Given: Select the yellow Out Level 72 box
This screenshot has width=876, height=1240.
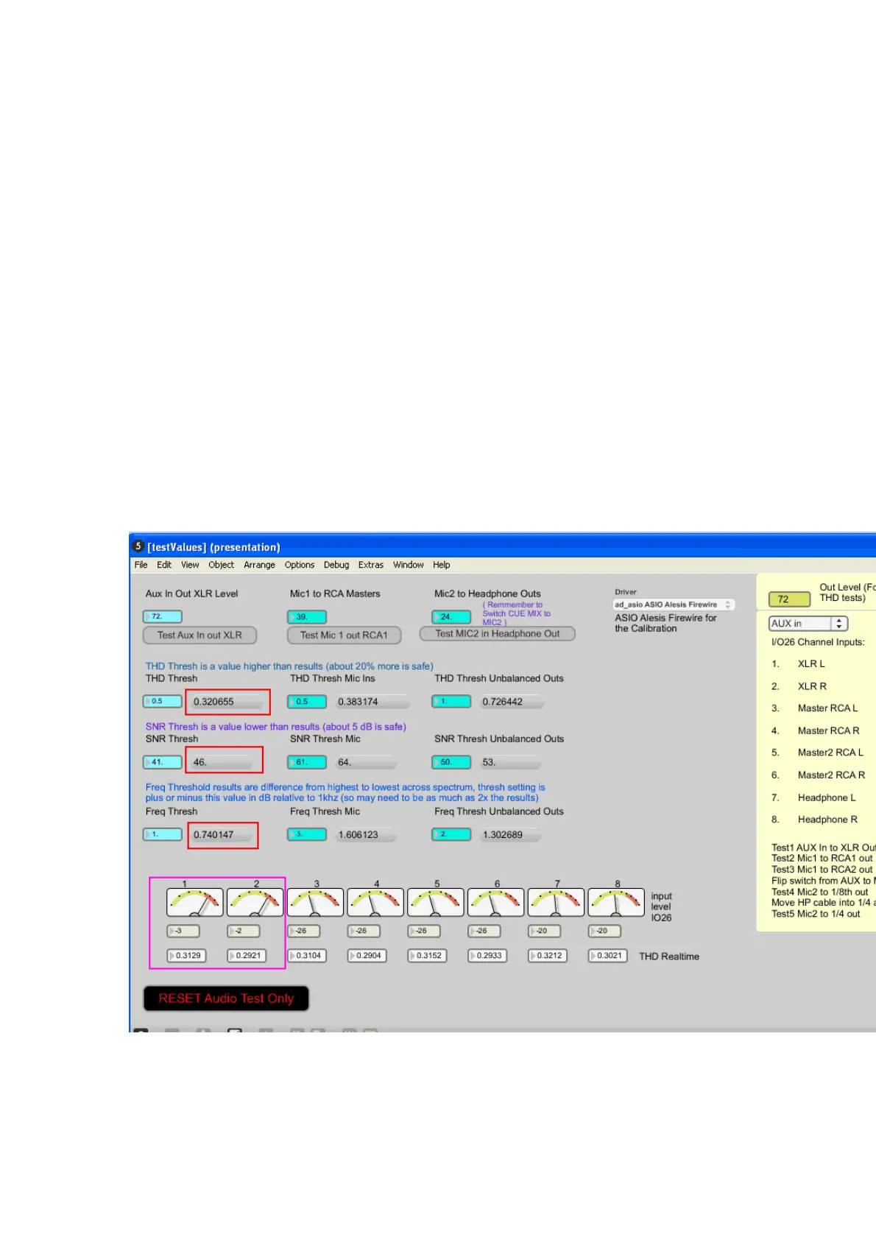Looking at the screenshot, I should click(x=789, y=599).
